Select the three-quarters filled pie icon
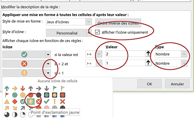This screenshot has width=194, height=118. pos(7,115)
